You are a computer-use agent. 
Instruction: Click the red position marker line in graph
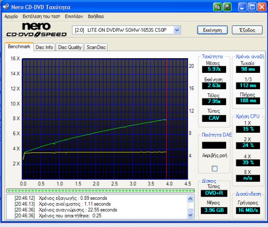167,119
